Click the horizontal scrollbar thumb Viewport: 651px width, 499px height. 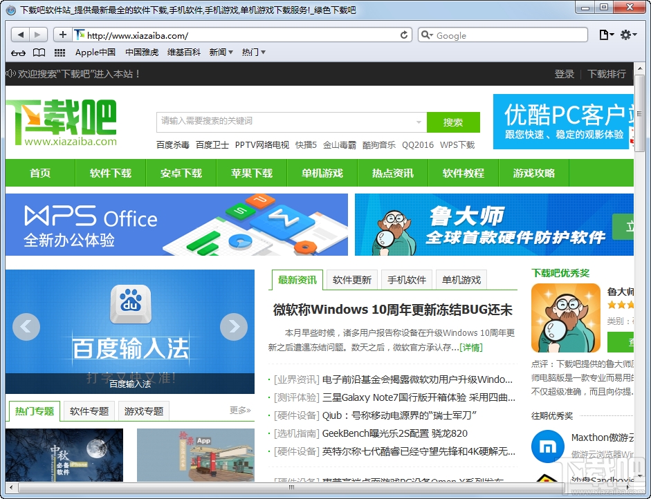pyautogui.click(x=291, y=487)
